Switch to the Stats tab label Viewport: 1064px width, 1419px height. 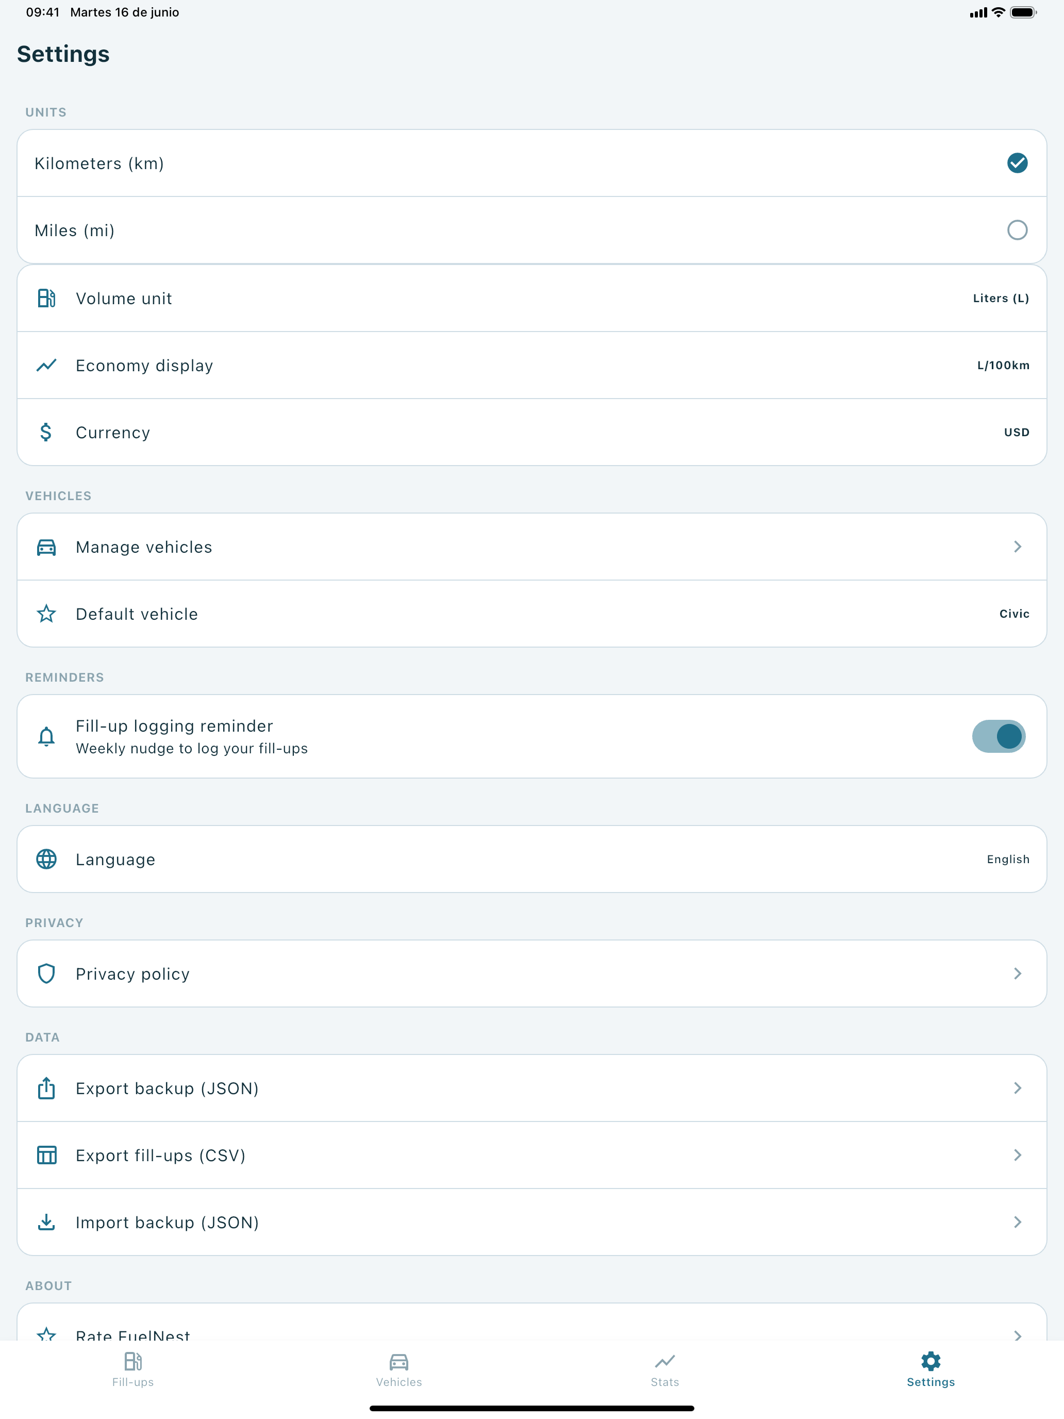click(665, 1382)
